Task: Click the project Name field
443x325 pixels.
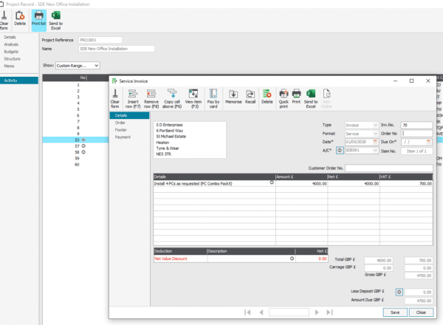Action: click(x=117, y=49)
